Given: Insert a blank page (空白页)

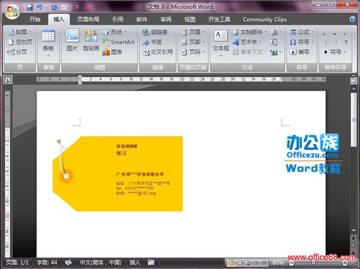Looking at the screenshot, I should [x=20, y=42].
